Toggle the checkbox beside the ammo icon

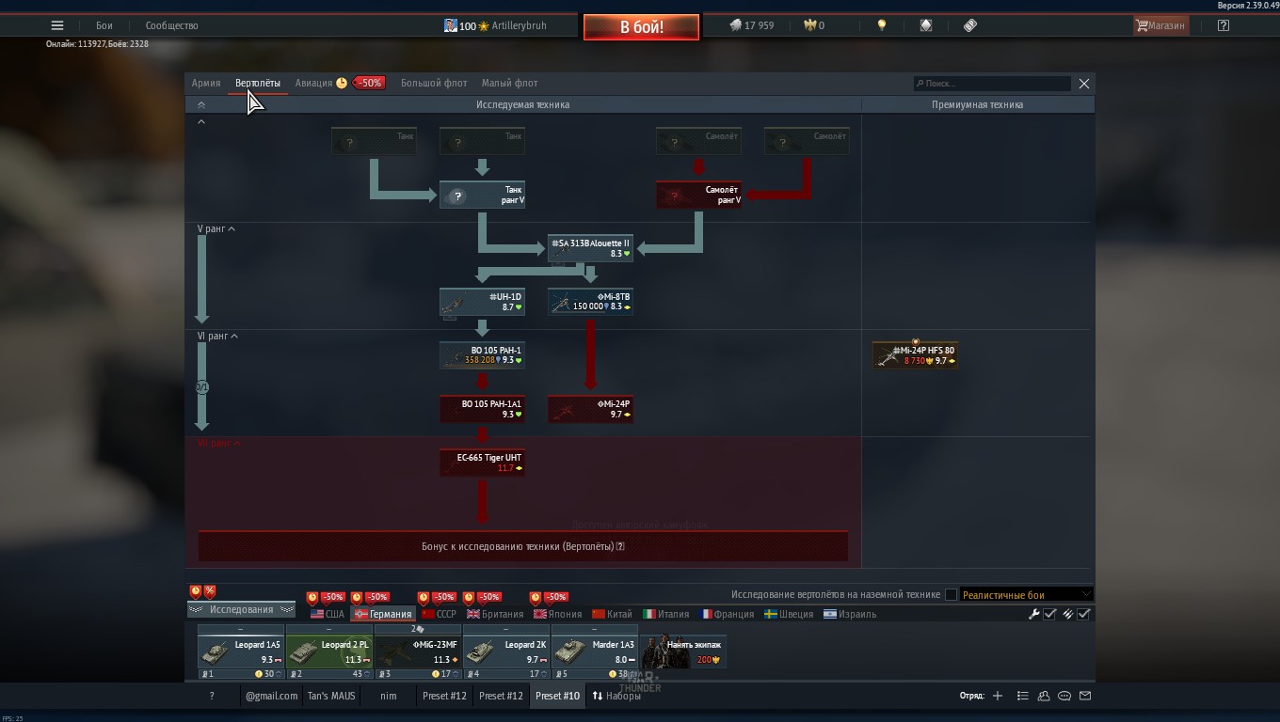1084,614
